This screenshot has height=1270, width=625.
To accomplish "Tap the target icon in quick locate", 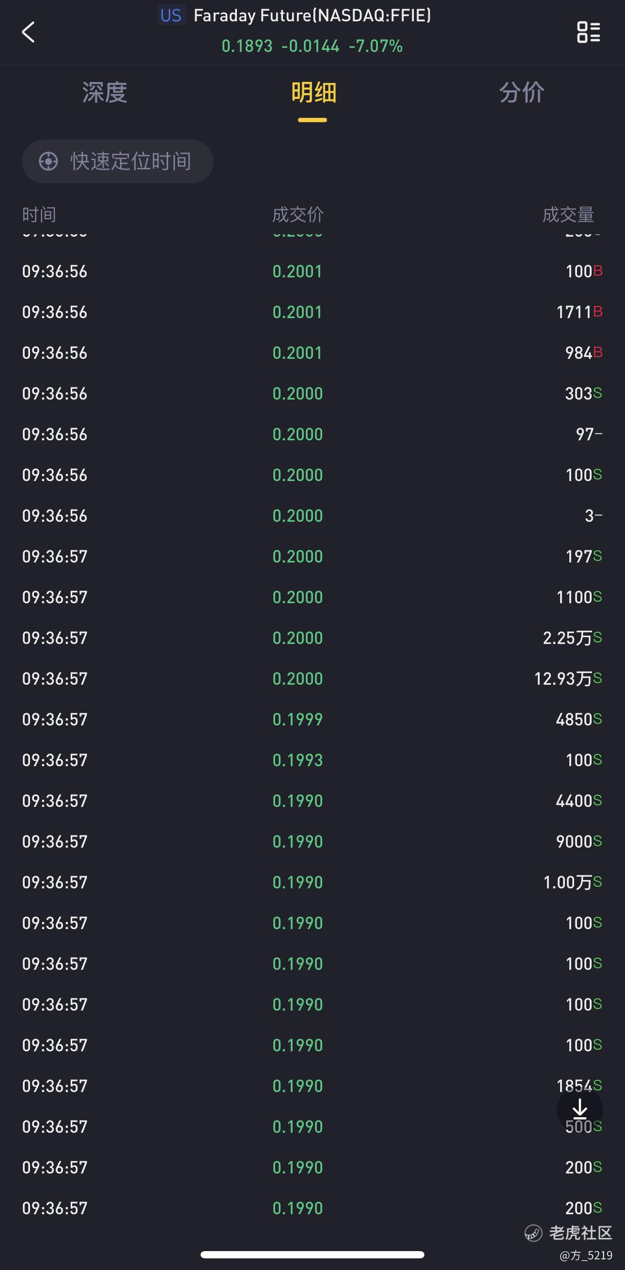I will [48, 161].
